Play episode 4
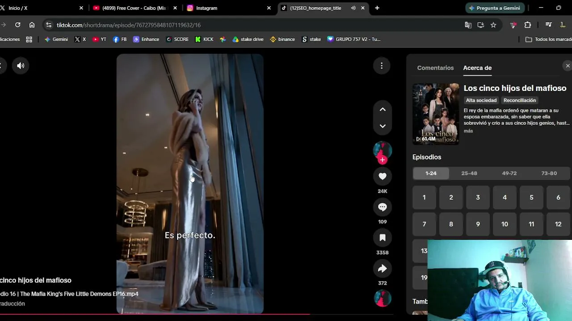The width and height of the screenshot is (572, 321). 505,198
